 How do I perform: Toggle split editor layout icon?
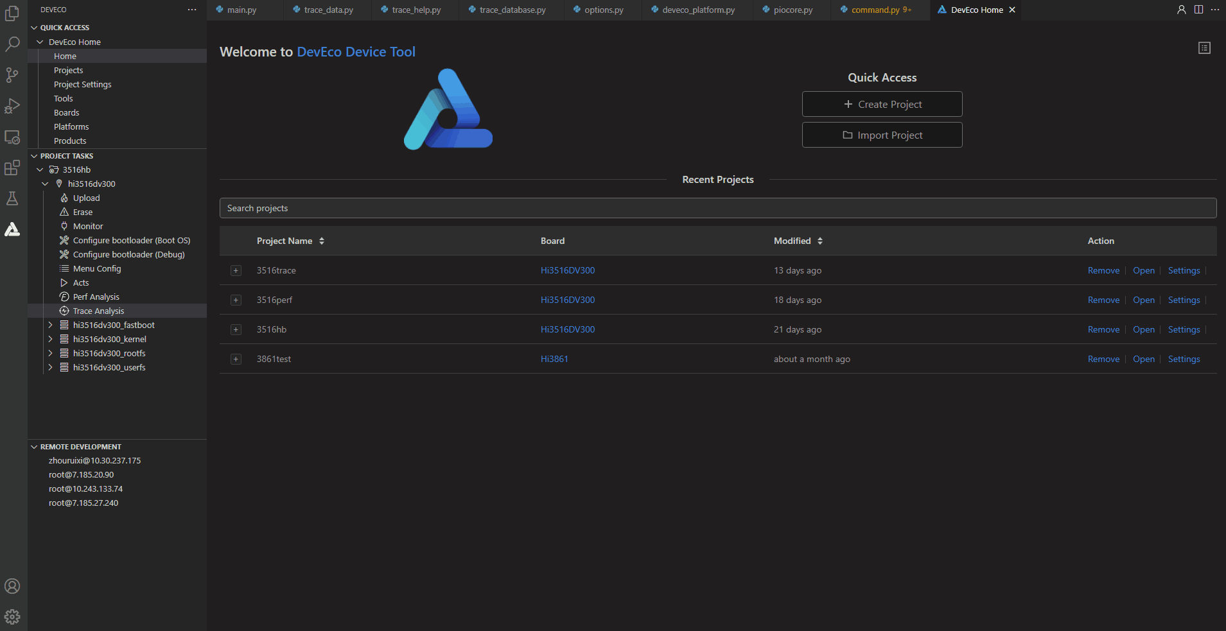(x=1198, y=10)
